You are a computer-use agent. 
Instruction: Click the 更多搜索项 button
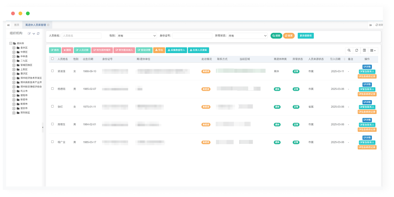tap(306, 36)
